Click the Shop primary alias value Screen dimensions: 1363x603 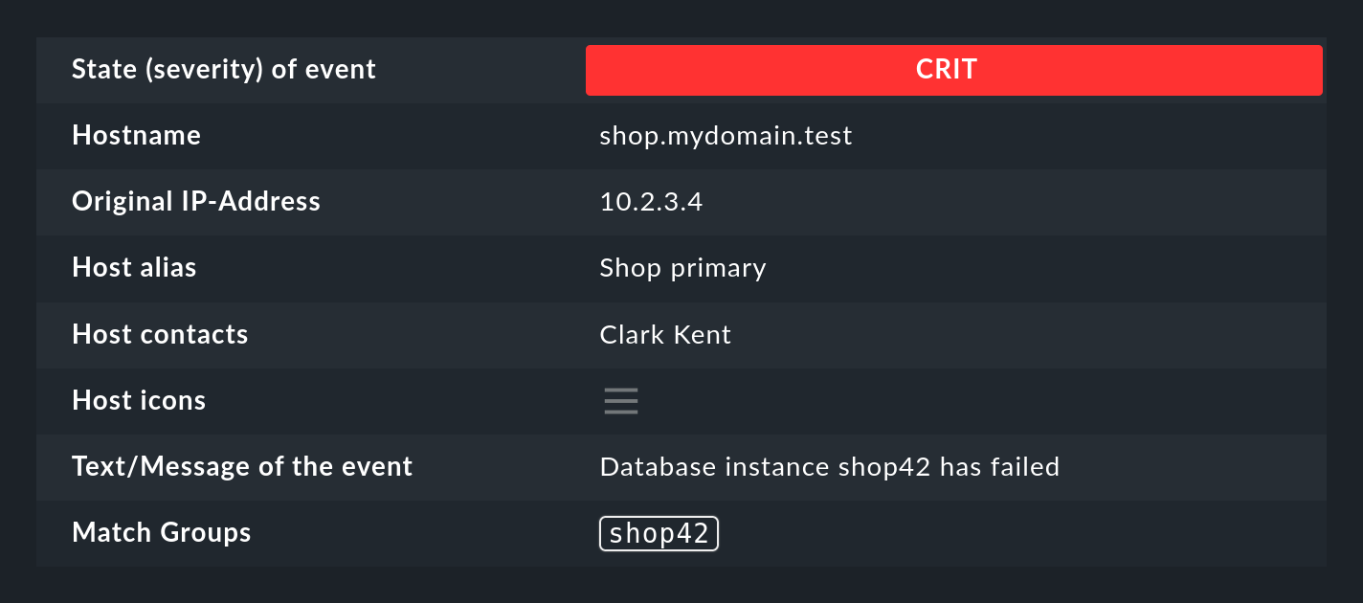pyautogui.click(x=682, y=268)
